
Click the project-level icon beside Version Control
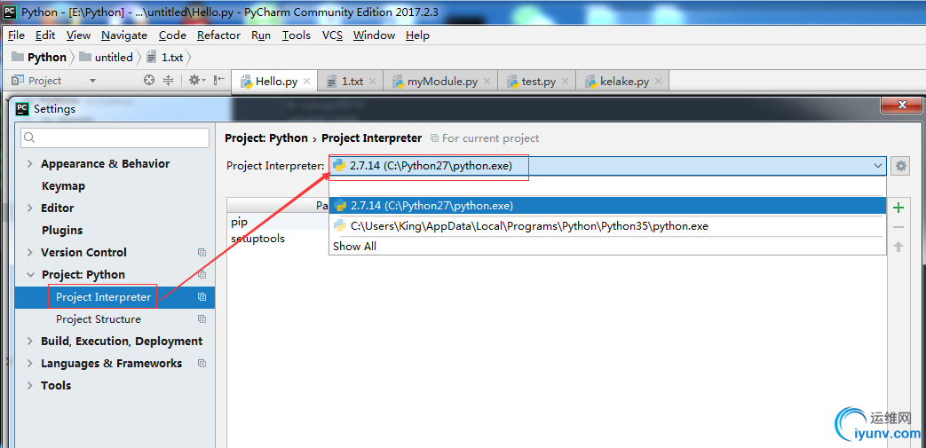[202, 253]
